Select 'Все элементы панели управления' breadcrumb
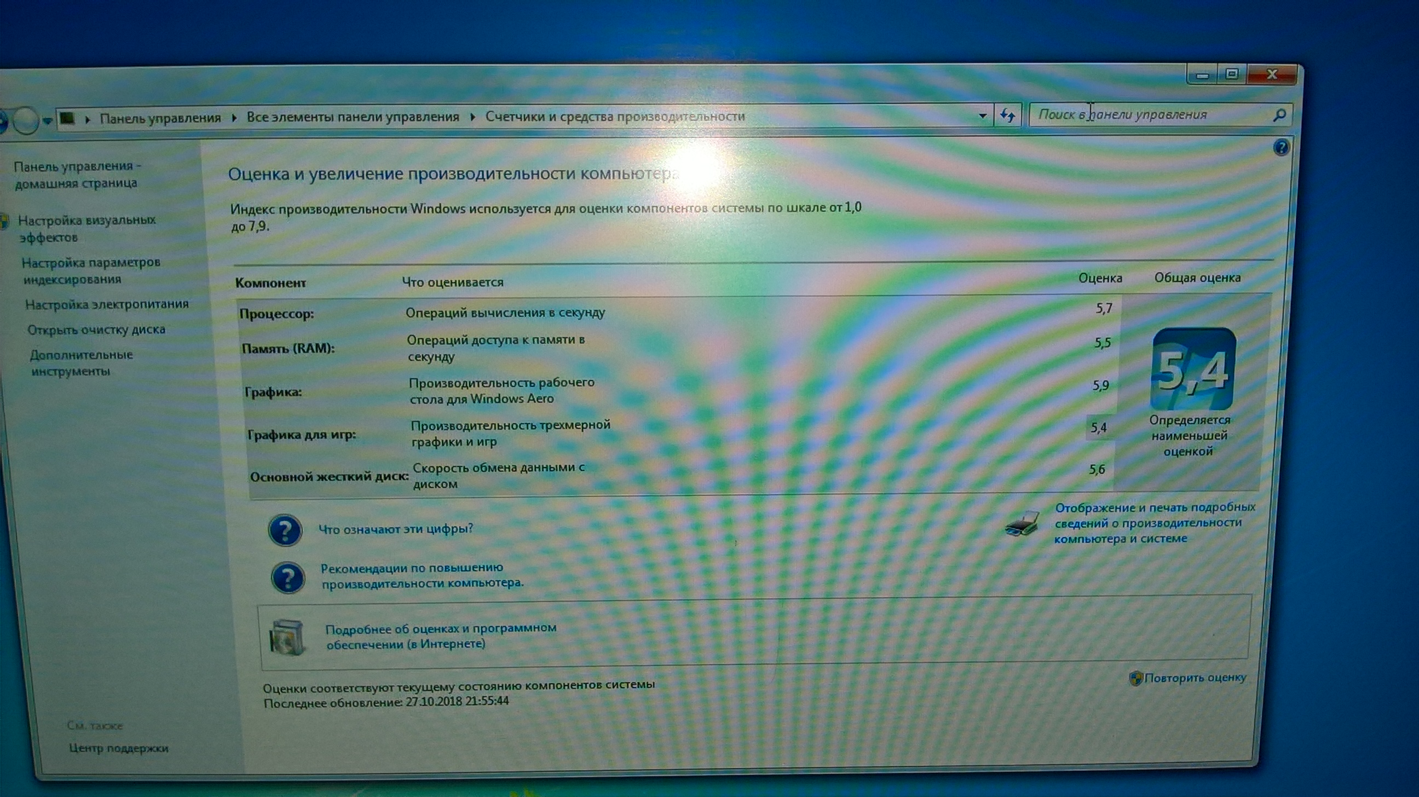The image size is (1419, 797). pos(353,117)
